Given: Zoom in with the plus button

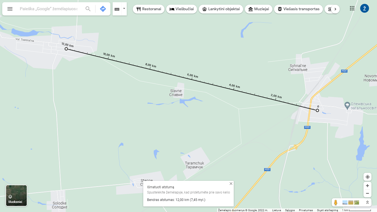Looking at the screenshot, I should point(367,185).
